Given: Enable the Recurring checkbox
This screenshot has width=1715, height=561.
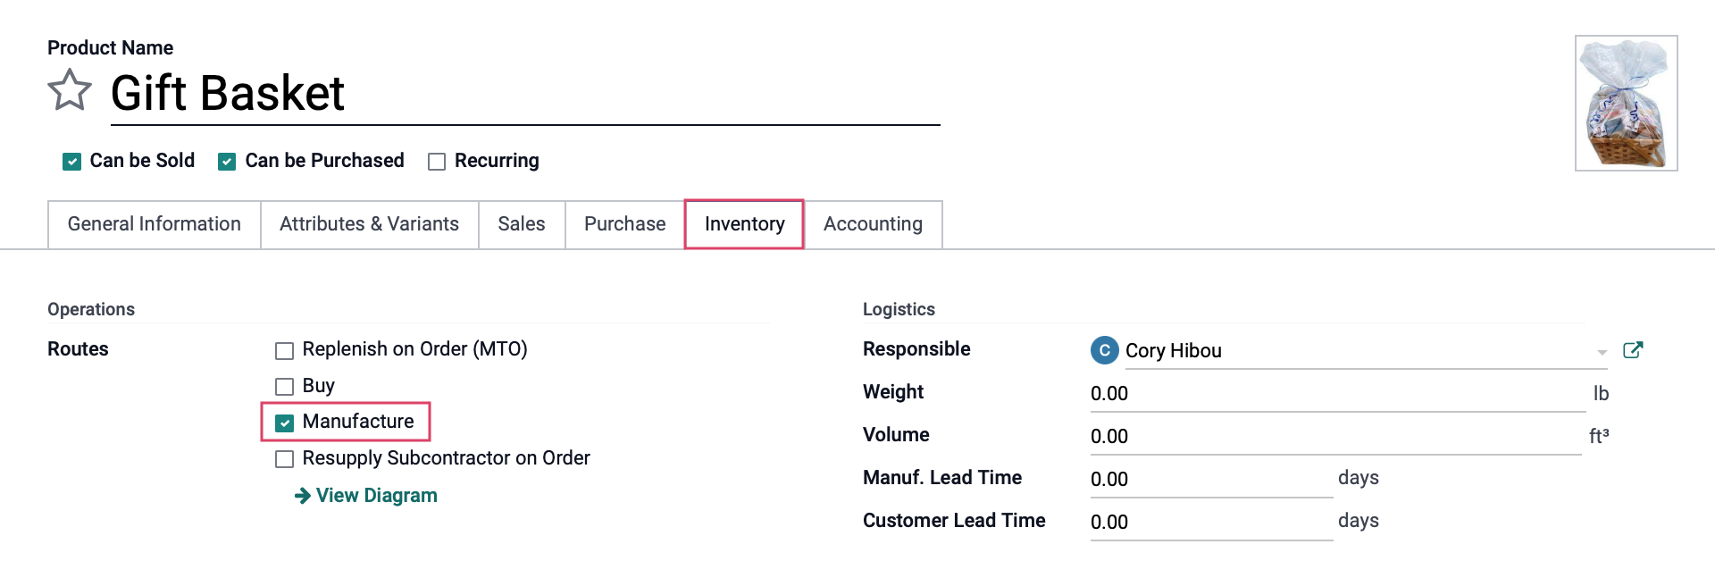Looking at the screenshot, I should point(437,162).
